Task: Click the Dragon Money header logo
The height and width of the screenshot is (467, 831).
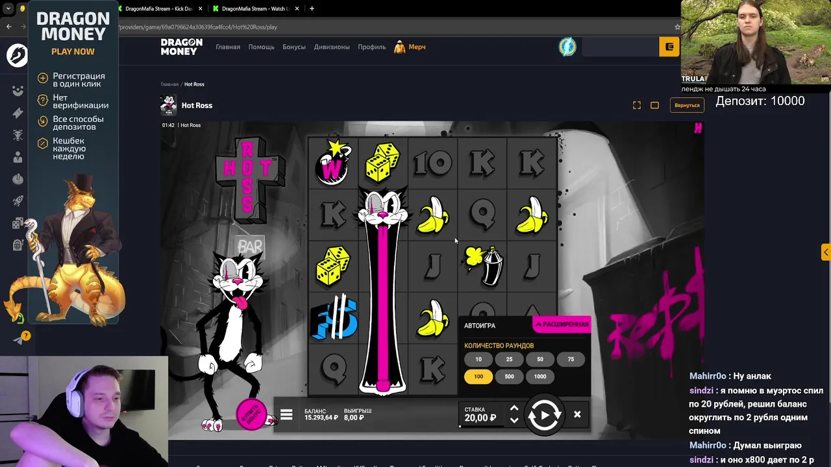Action: pos(182,47)
